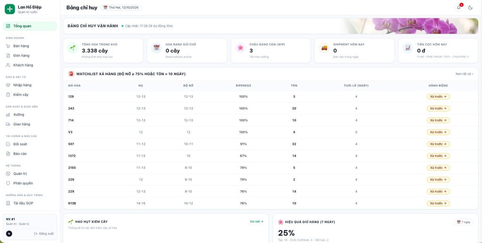Viewport: 482px width, 243px height.
Task: Click Xả trước for row 507
Action: (x=438, y=144)
